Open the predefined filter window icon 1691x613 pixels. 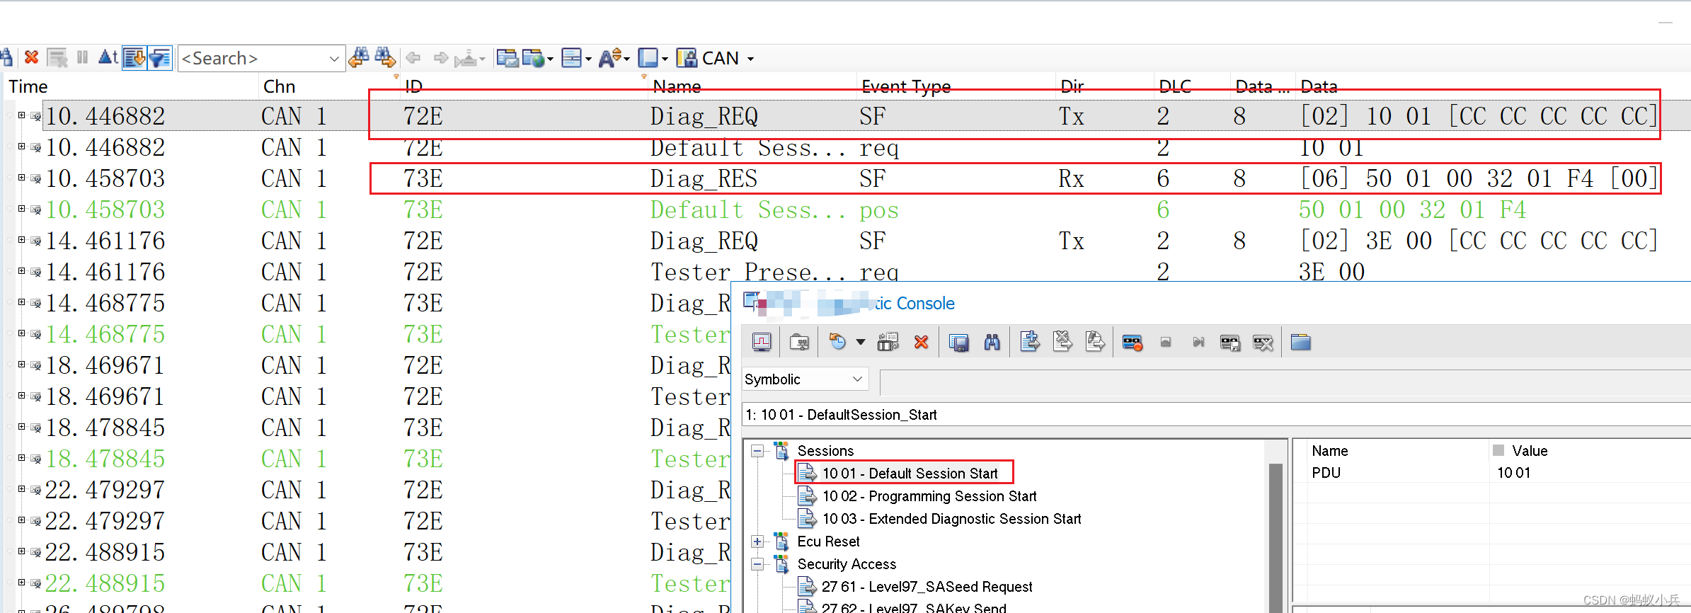click(507, 57)
